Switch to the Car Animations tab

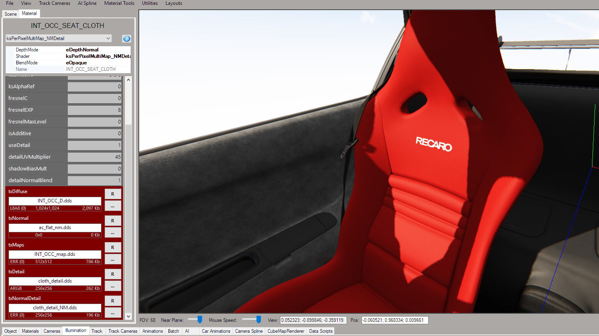(216, 331)
